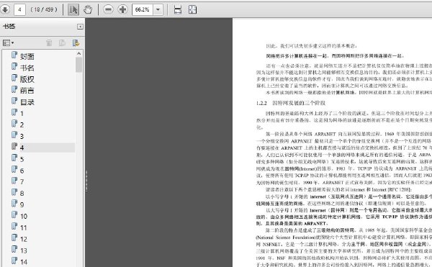Jump to bookmark 7
Image resolution: width=432 pixels, height=267 pixels.
(x=22, y=182)
